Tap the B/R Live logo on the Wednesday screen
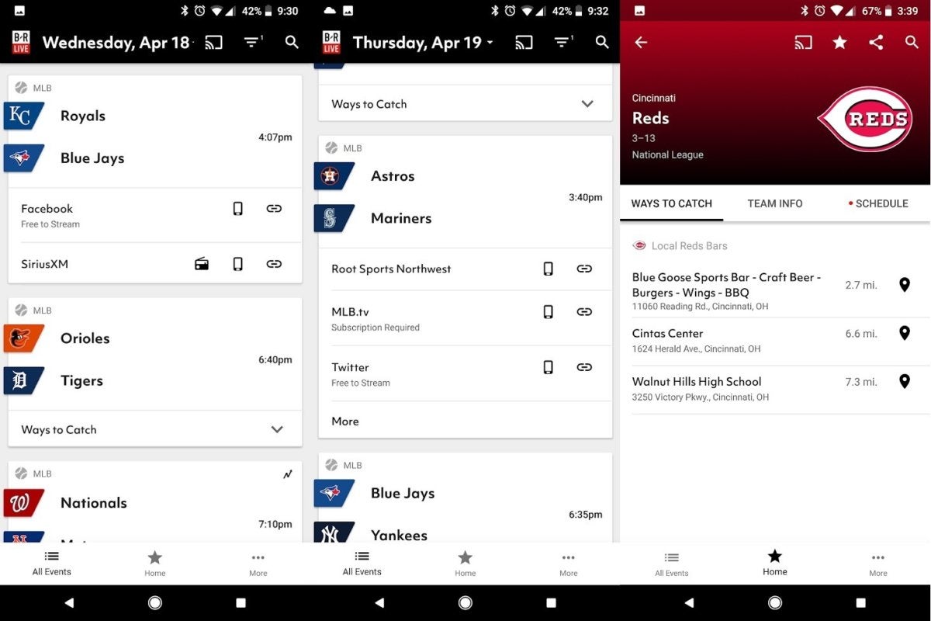 pyautogui.click(x=20, y=43)
